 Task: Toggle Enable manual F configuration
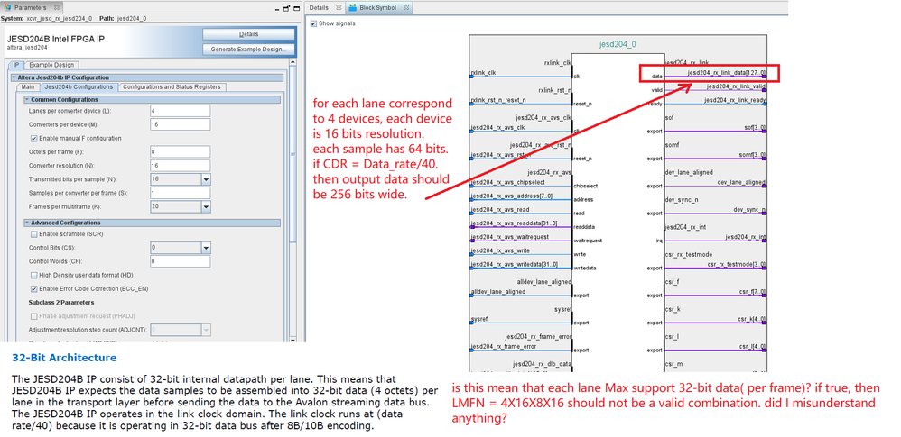34,138
